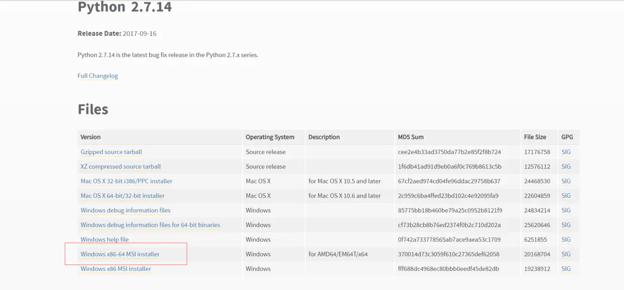
Task: Click the 'Files' section heading
Action: click(x=93, y=109)
